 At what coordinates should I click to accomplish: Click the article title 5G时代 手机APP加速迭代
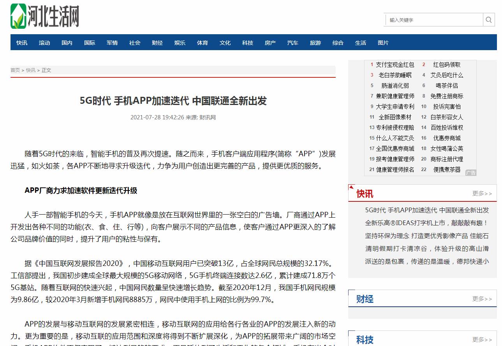(x=173, y=101)
